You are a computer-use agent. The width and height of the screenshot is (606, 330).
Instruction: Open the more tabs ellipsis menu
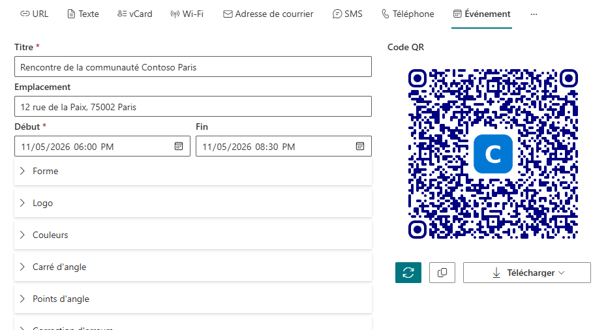point(534,14)
